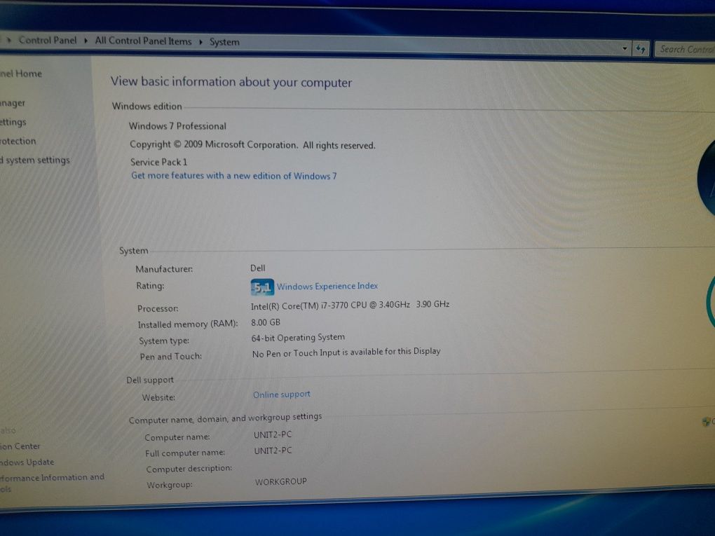Open System protection sidebar link
715x536 pixels.
point(18,142)
